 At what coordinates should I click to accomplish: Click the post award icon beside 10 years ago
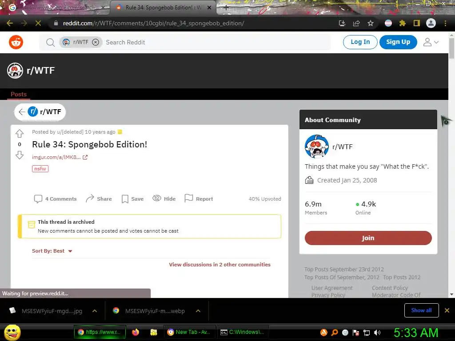(x=120, y=132)
